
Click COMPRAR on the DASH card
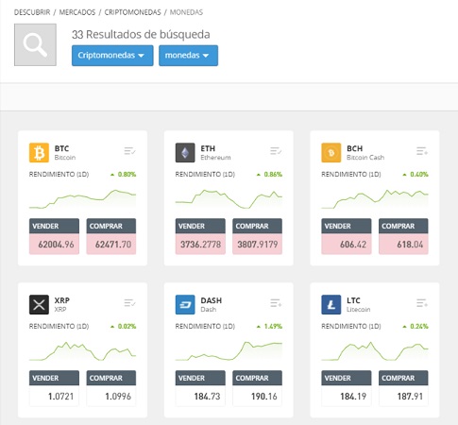pos(257,378)
